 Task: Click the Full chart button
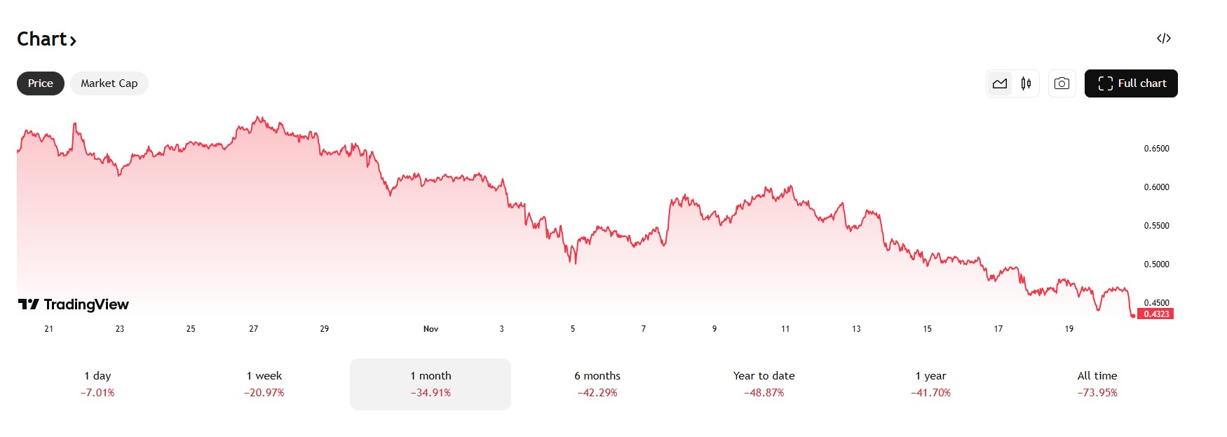coord(1130,83)
